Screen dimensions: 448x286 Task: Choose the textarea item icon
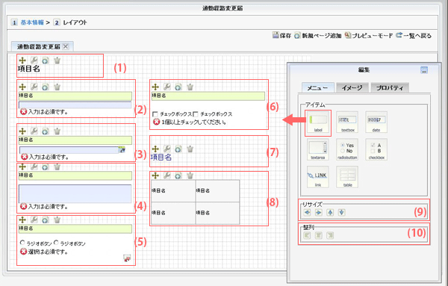[318, 149]
